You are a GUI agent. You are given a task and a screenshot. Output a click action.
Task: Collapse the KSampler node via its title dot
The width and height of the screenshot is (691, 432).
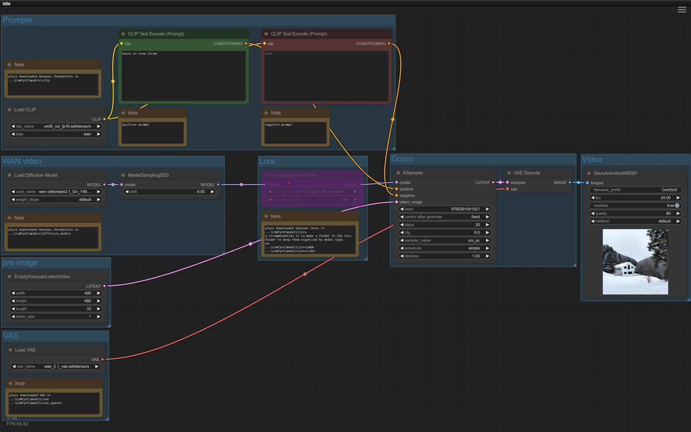click(398, 173)
